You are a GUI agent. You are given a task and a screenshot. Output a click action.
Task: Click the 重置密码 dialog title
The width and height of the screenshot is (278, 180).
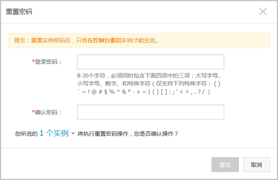[19, 12]
